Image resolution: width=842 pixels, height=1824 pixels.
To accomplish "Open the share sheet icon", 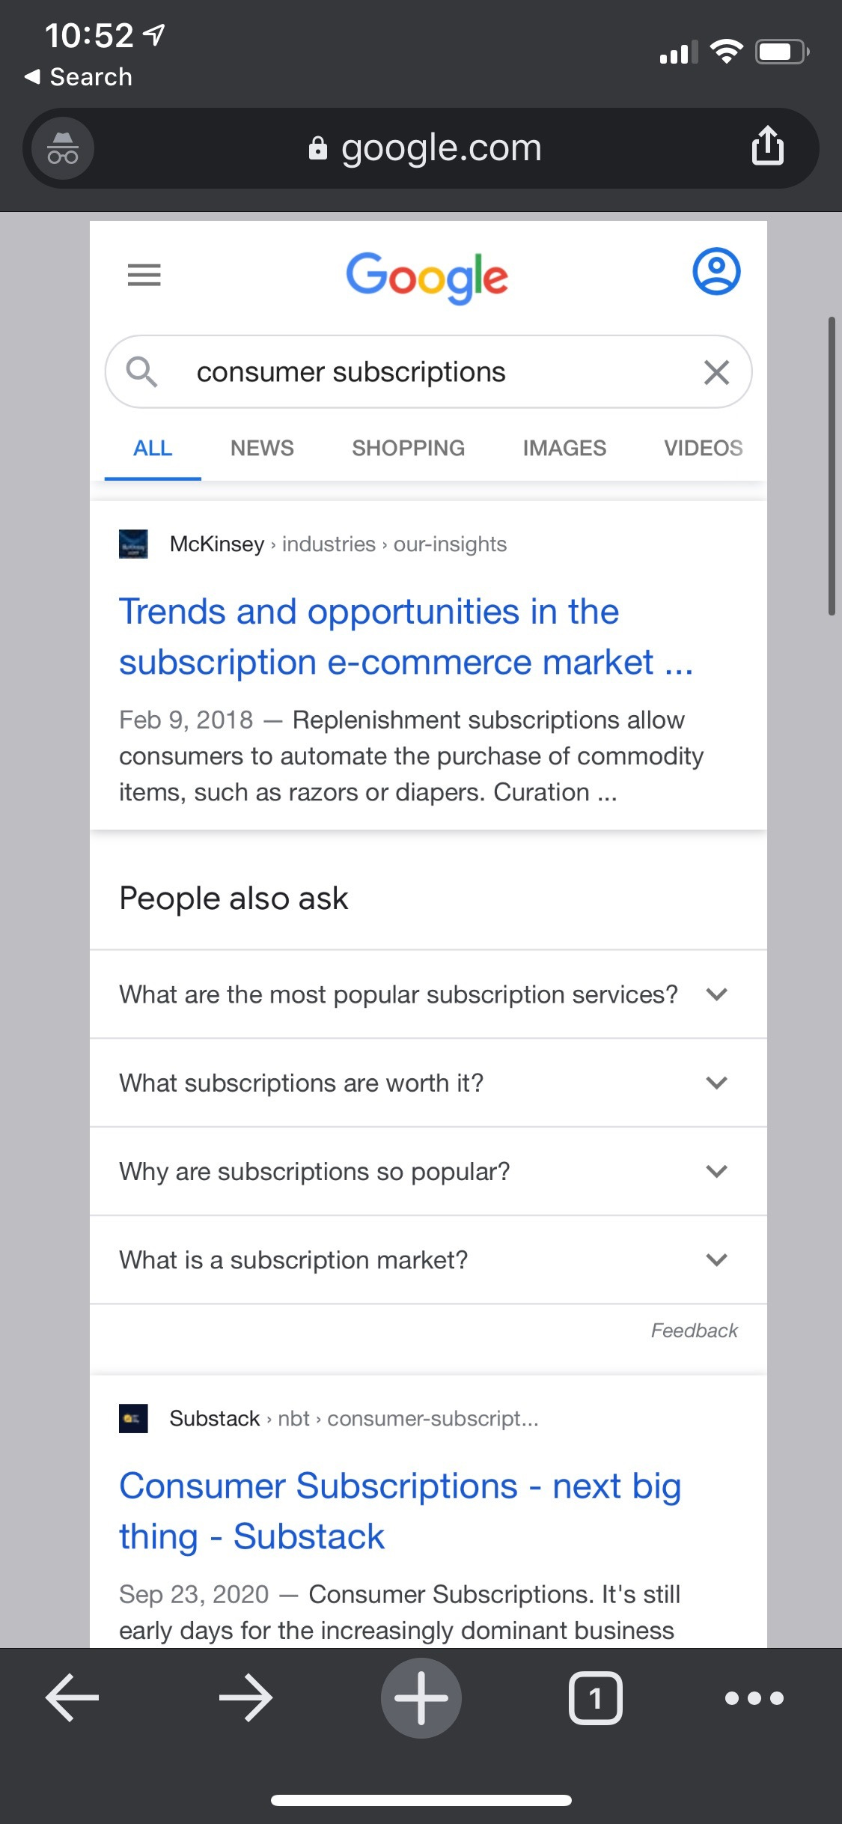I will pos(769,147).
